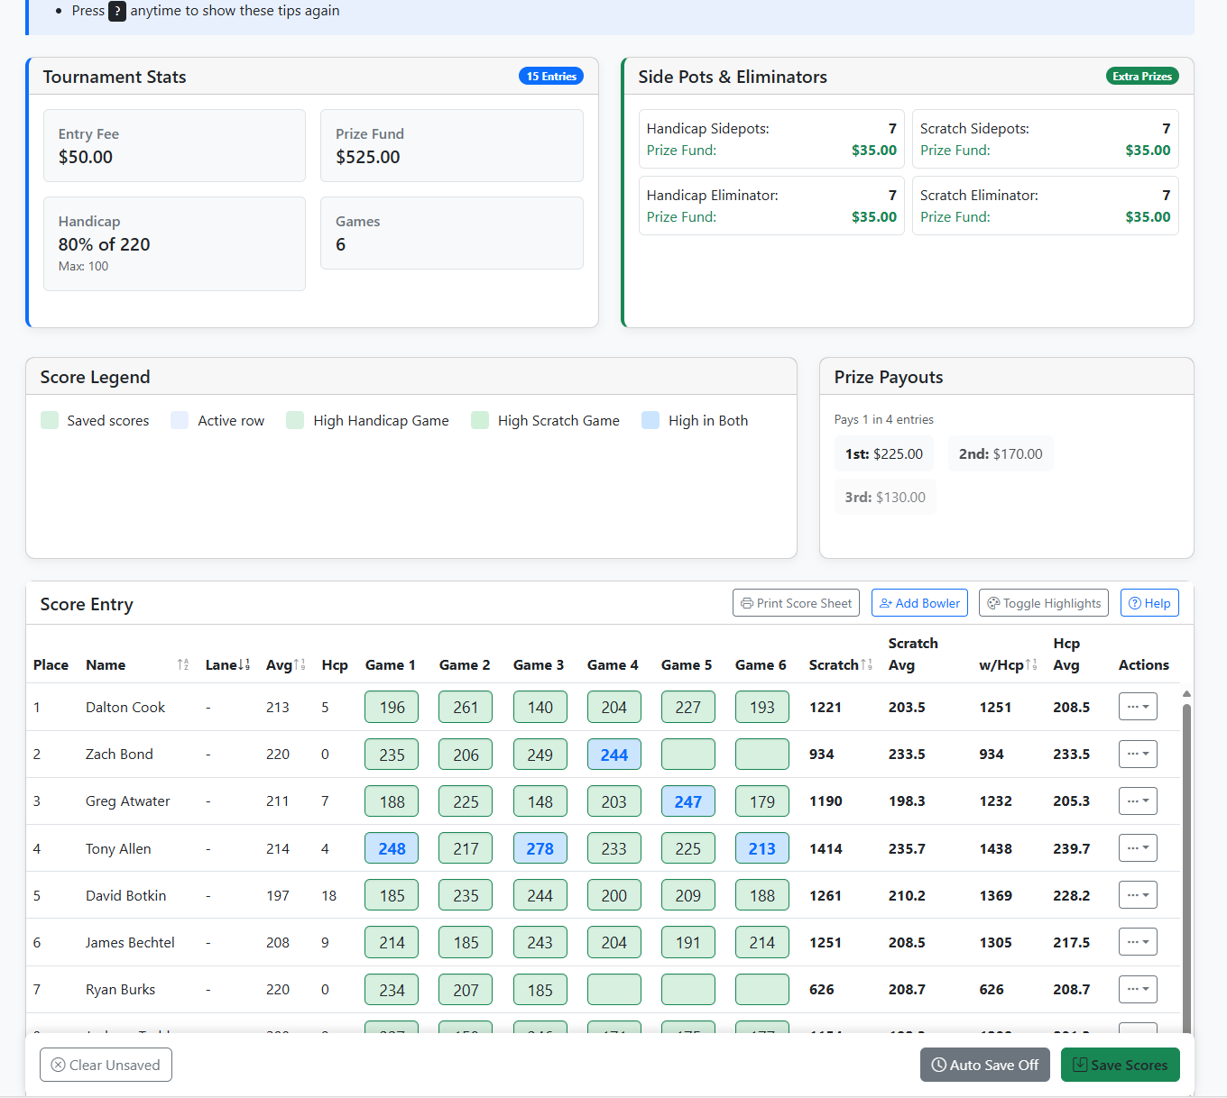Sort by Lane column arrow icon
The height and width of the screenshot is (1098, 1227).
pos(244,665)
